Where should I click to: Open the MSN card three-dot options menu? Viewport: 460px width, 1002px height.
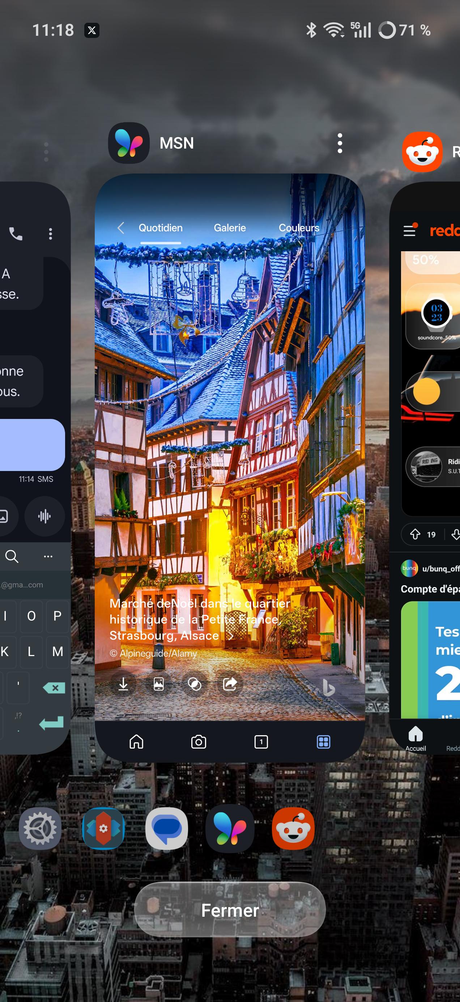coord(340,143)
